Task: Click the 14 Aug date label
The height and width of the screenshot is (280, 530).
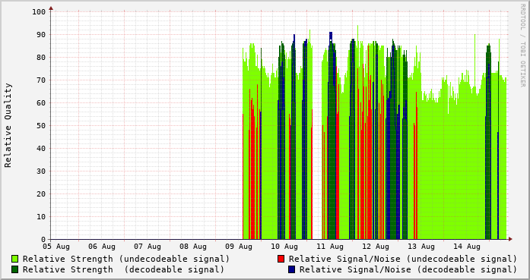Action: tap(467, 247)
